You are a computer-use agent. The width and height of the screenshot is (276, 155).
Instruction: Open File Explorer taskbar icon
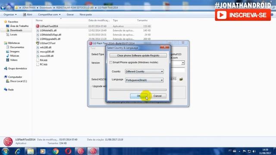click(30, 151)
